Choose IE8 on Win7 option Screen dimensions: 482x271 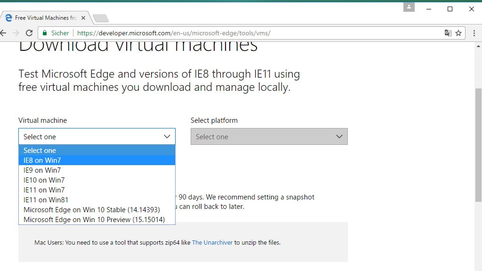[x=42, y=160]
